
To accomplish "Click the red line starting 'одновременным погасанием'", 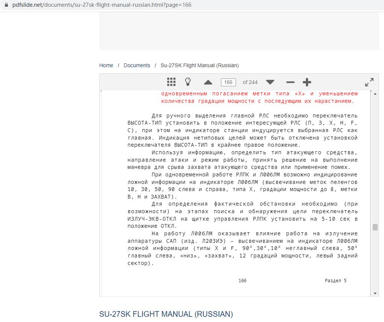I will pyautogui.click(x=259, y=94).
